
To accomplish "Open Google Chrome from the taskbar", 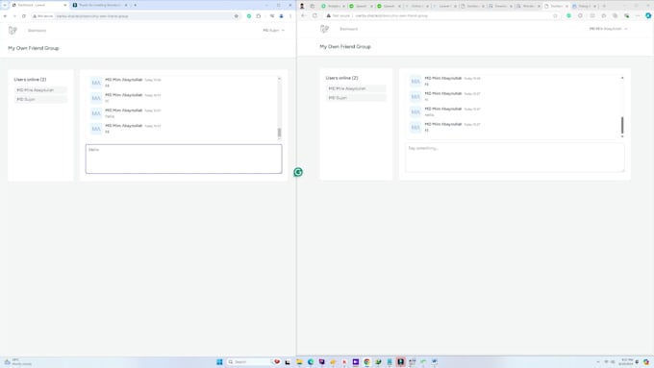I will pyautogui.click(x=366, y=361).
